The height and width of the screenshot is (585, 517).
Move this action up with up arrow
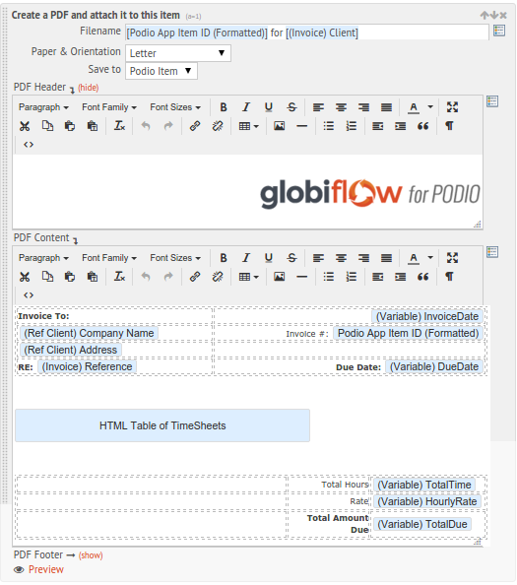coord(485,16)
